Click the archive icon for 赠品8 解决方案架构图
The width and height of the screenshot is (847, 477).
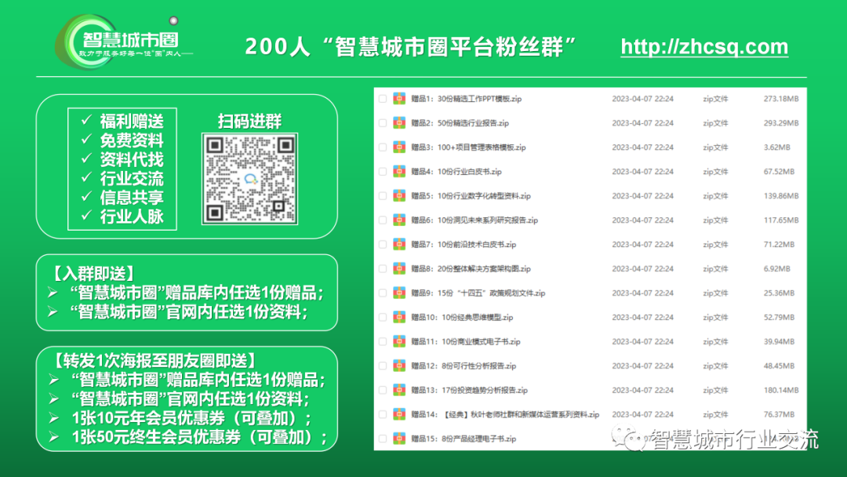point(399,268)
